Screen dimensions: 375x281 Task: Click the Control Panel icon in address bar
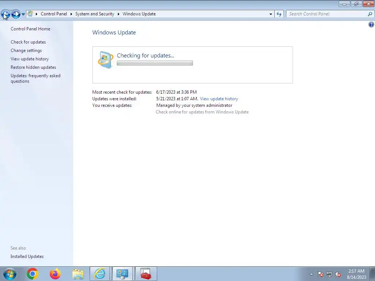pyautogui.click(x=30, y=14)
